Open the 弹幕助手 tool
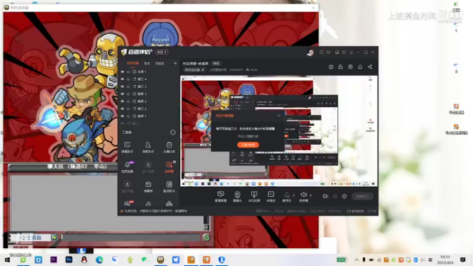 pos(127,147)
